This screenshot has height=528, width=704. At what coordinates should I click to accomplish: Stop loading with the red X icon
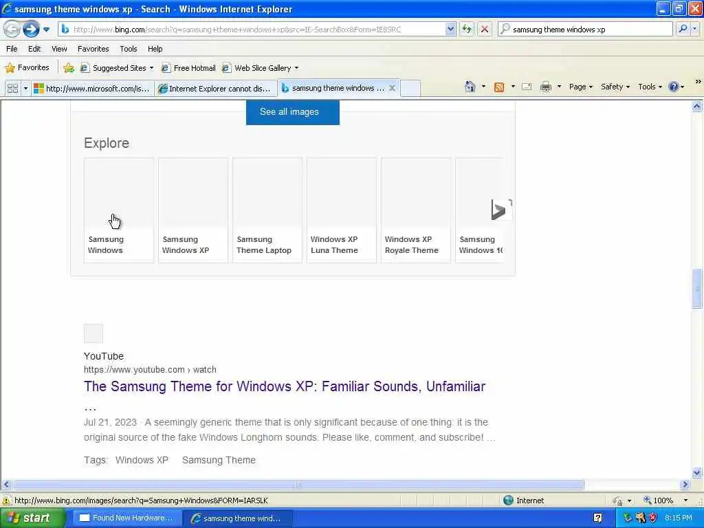click(x=485, y=30)
